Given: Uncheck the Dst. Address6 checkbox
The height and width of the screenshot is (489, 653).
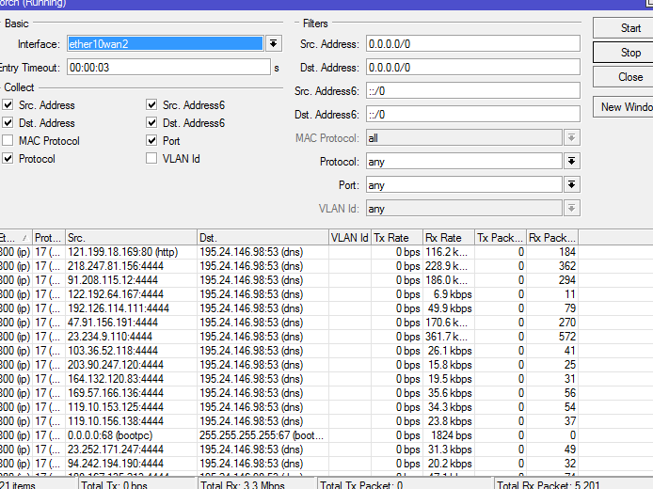Looking at the screenshot, I should (x=152, y=123).
